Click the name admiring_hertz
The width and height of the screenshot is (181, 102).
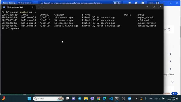click(x=146, y=26)
